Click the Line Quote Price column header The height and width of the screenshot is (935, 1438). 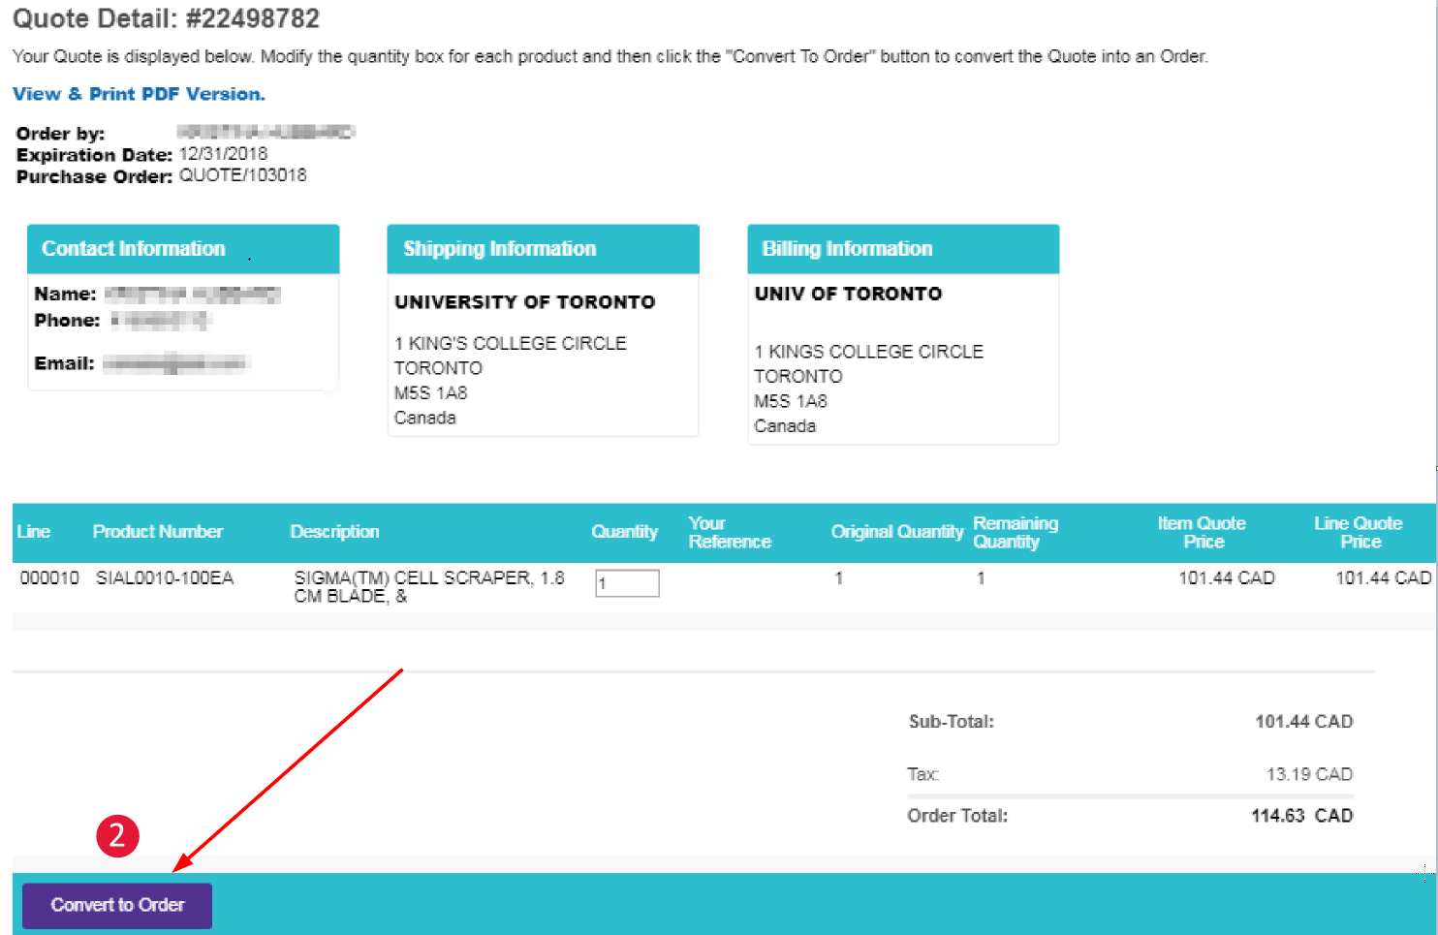tap(1359, 532)
